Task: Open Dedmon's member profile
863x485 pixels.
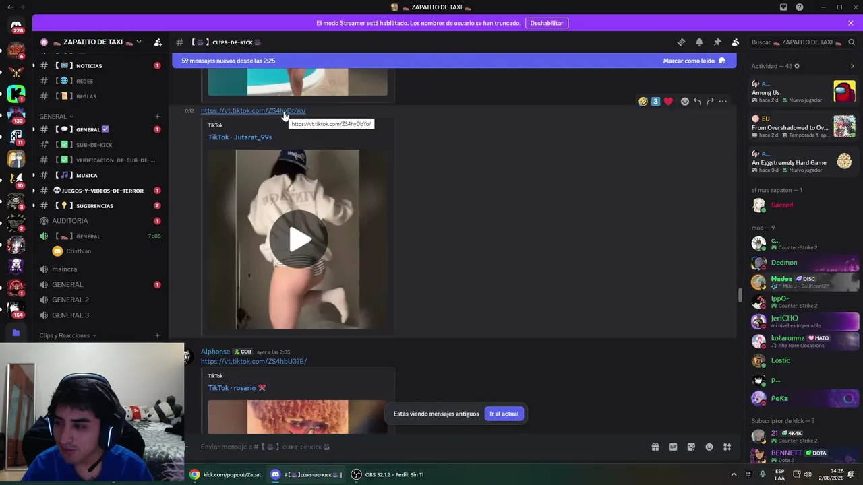Action: click(x=804, y=263)
